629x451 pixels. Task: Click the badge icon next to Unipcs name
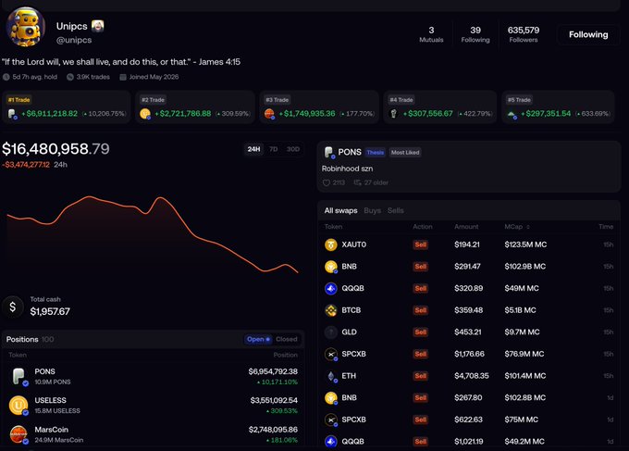(97, 26)
